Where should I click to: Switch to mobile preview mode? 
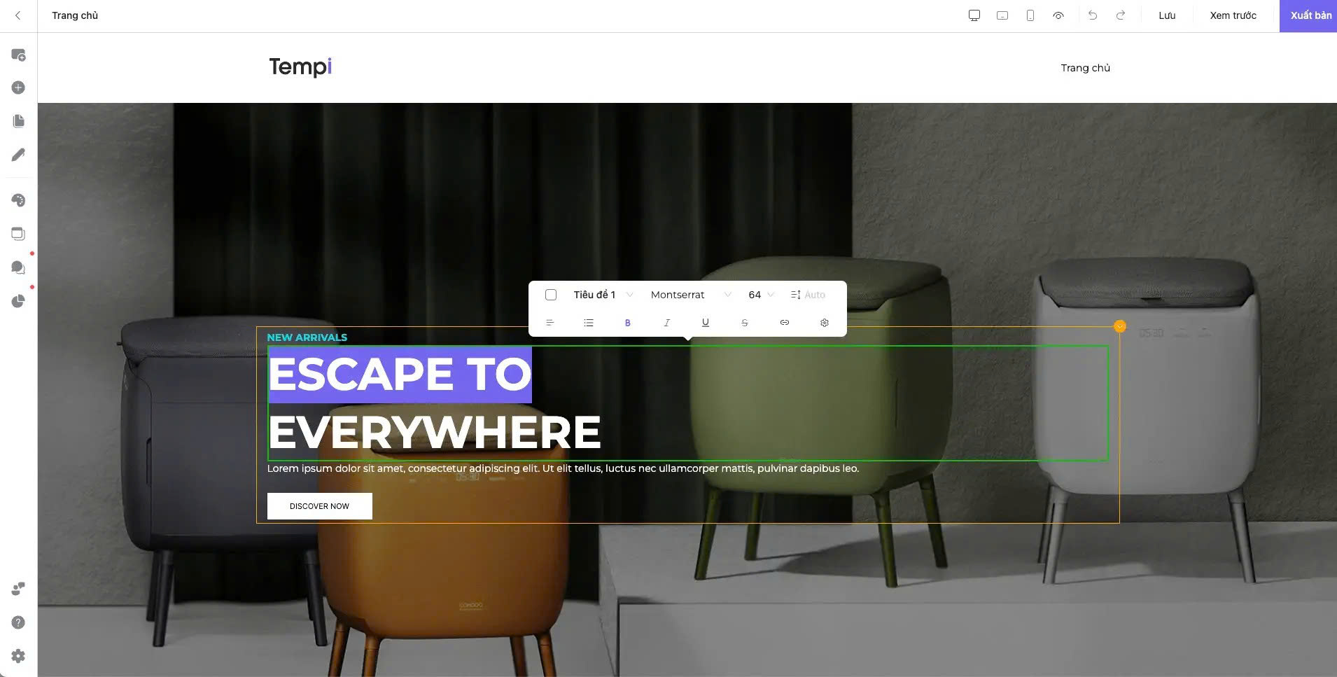pos(1028,15)
